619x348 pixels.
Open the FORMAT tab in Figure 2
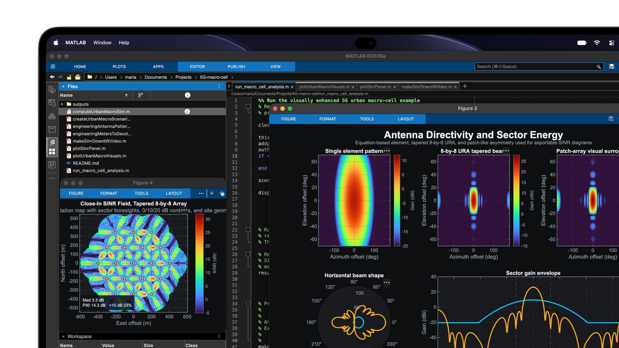pyautogui.click(x=327, y=119)
